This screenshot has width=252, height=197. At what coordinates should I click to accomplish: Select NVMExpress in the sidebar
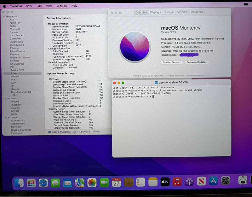coord(17,64)
